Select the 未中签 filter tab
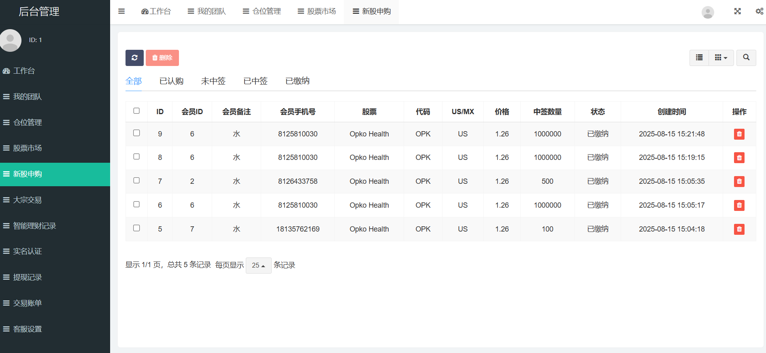 pos(213,81)
